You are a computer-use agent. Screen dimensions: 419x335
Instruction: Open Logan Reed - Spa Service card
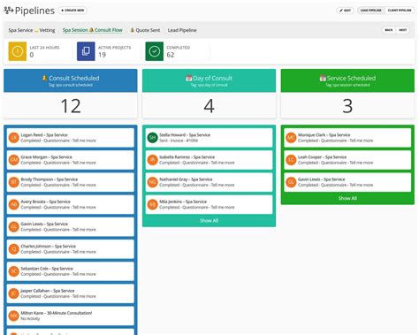pos(71,138)
